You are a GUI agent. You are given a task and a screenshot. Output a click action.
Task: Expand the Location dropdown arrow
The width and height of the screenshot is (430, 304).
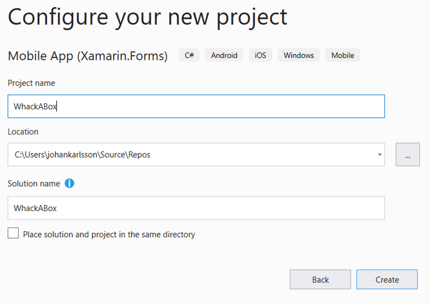(x=379, y=154)
